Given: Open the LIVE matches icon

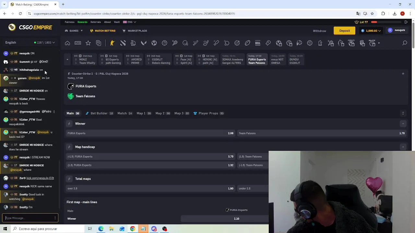Looking at the screenshot, I should tap(78, 43).
